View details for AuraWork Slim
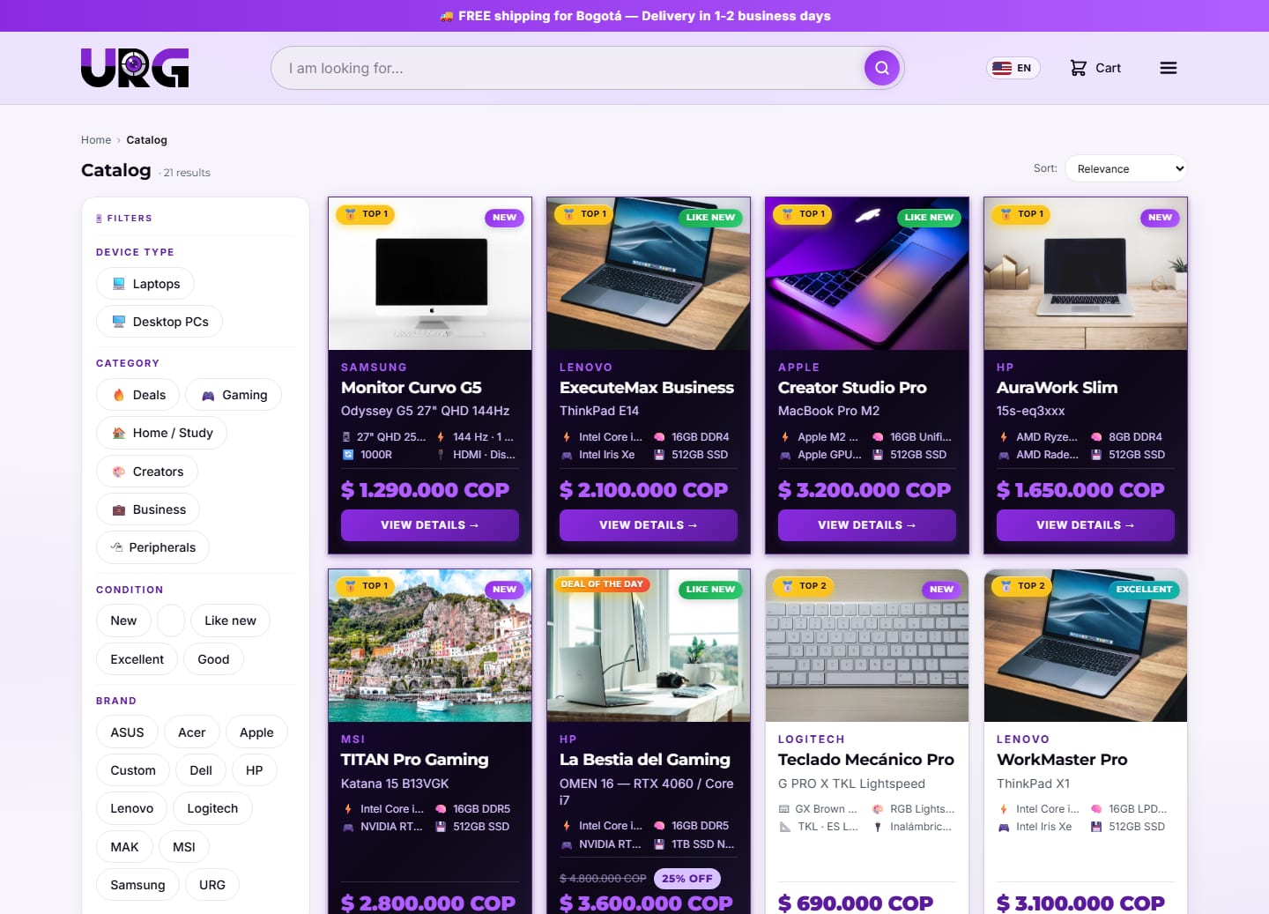Image resolution: width=1269 pixels, height=914 pixels. coord(1086,525)
